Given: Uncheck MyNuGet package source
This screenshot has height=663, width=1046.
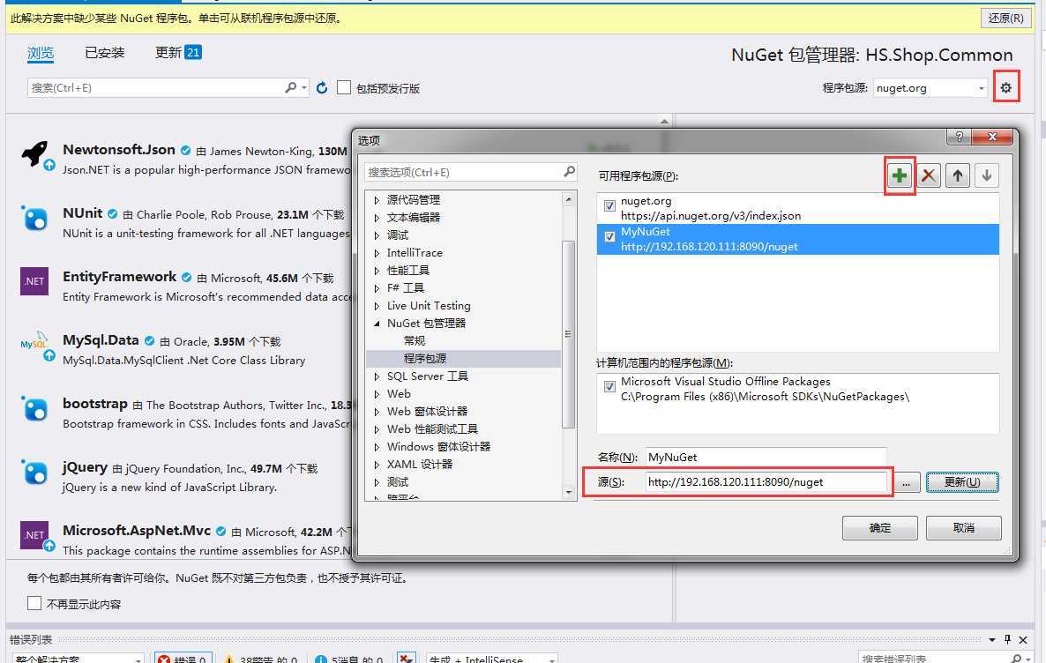Looking at the screenshot, I should 609,236.
